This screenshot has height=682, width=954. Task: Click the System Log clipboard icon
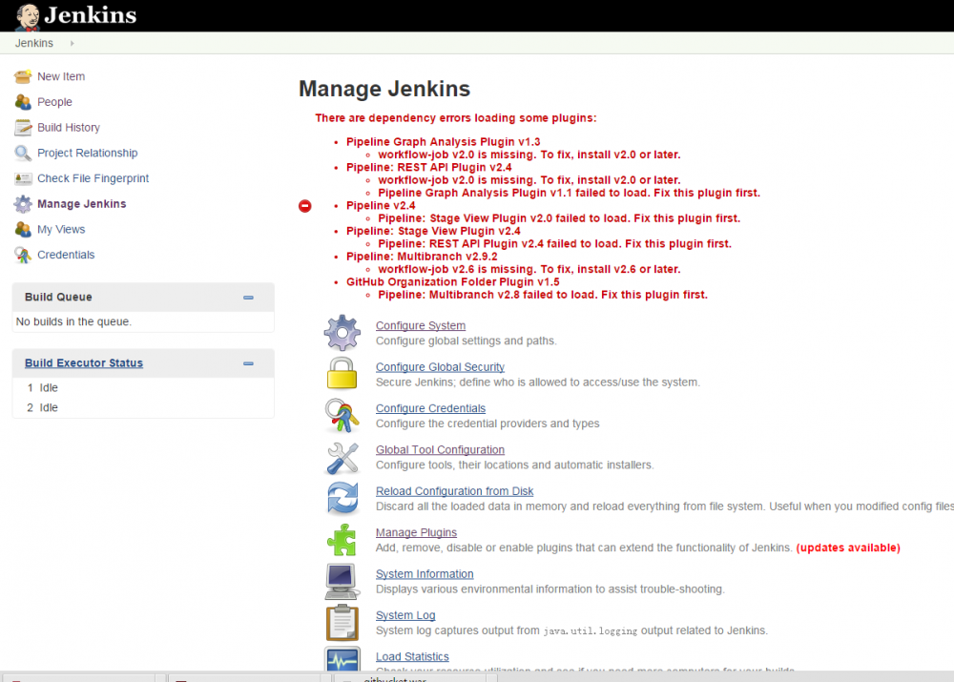(342, 622)
